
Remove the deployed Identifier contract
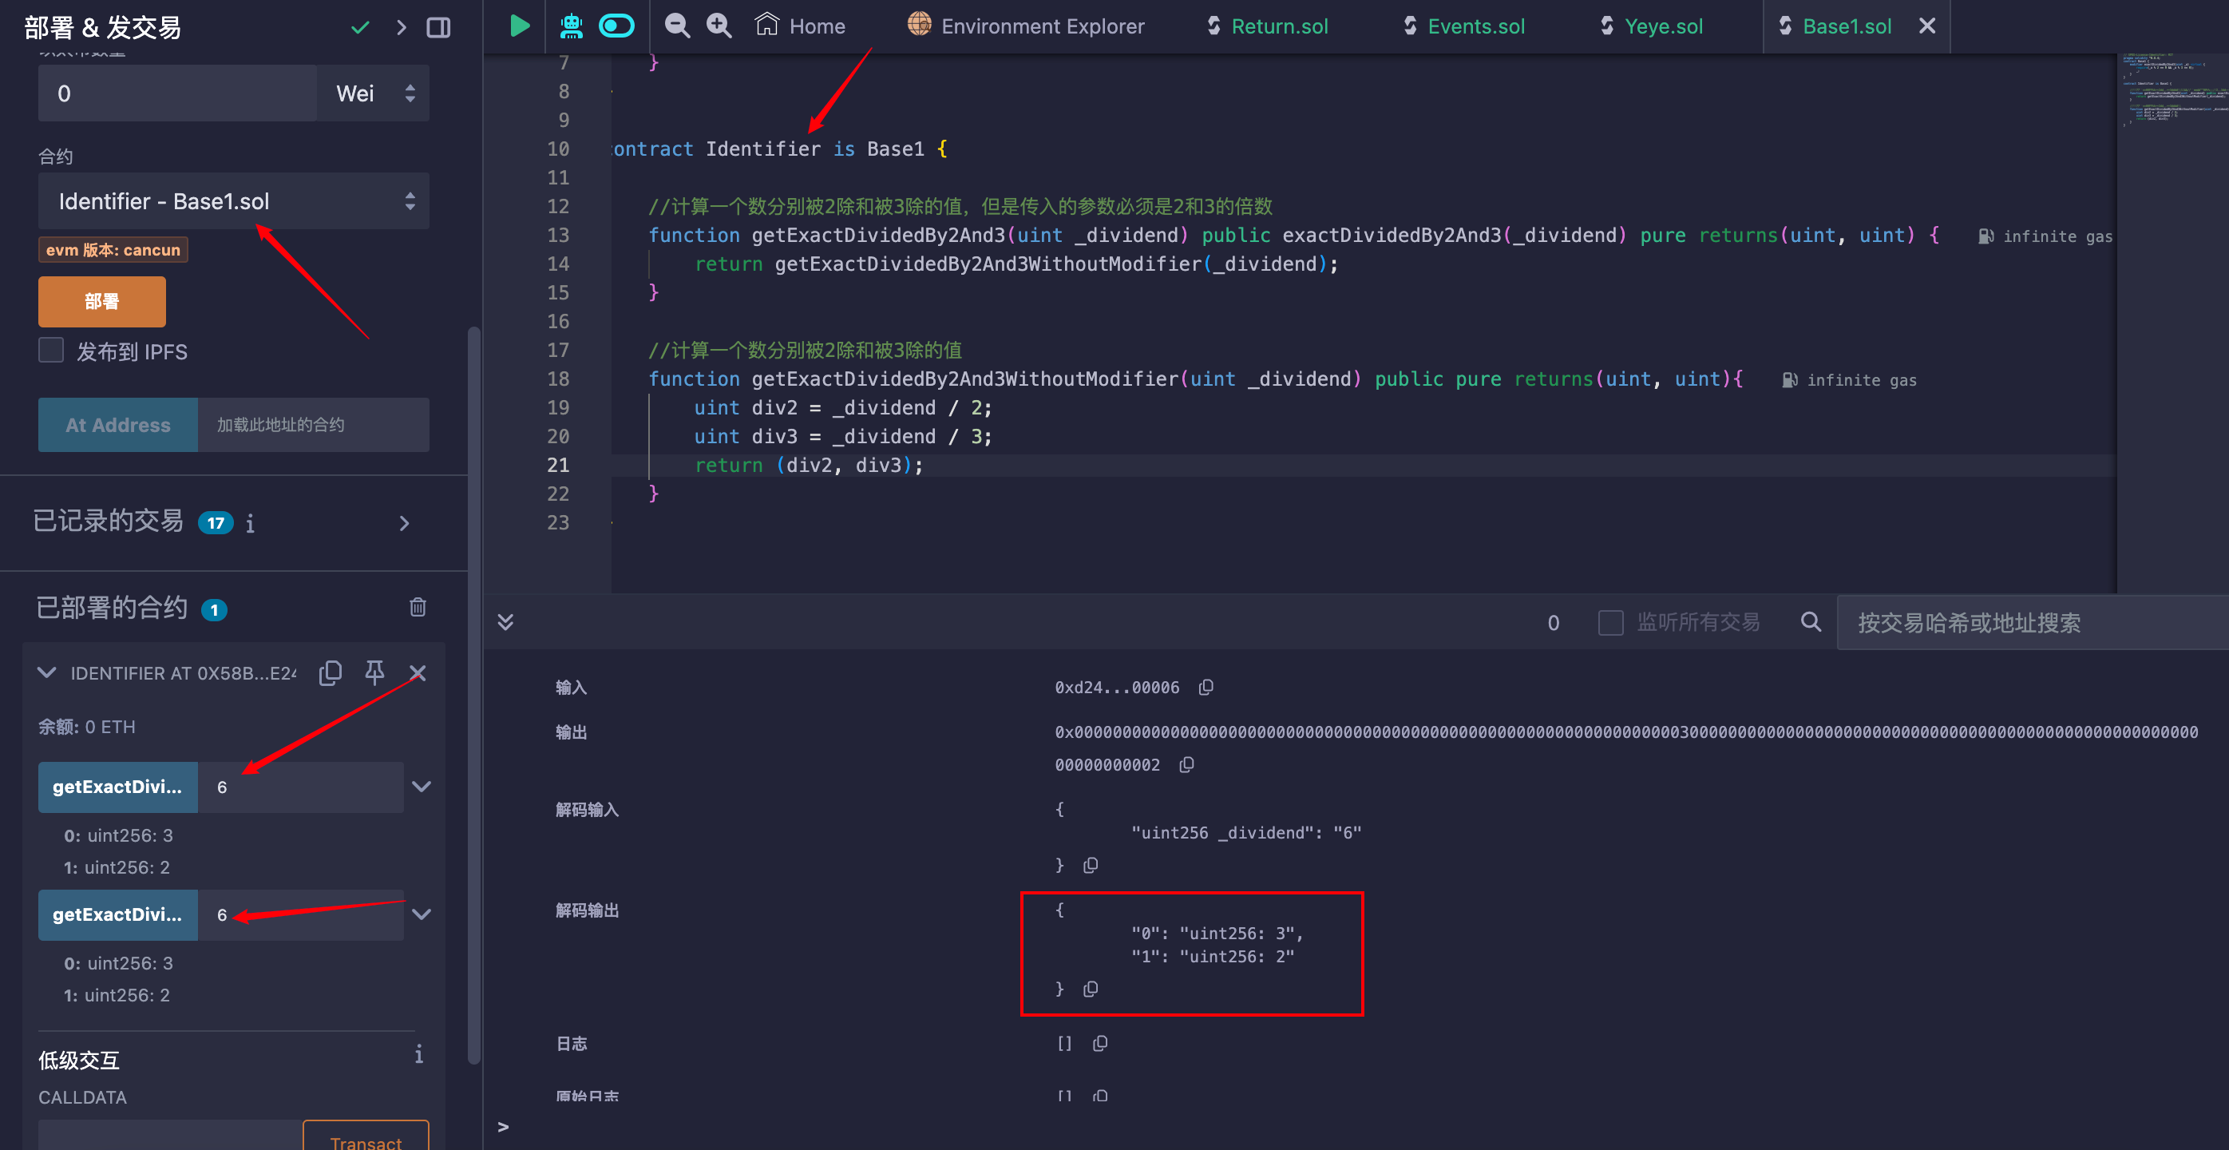click(x=417, y=672)
